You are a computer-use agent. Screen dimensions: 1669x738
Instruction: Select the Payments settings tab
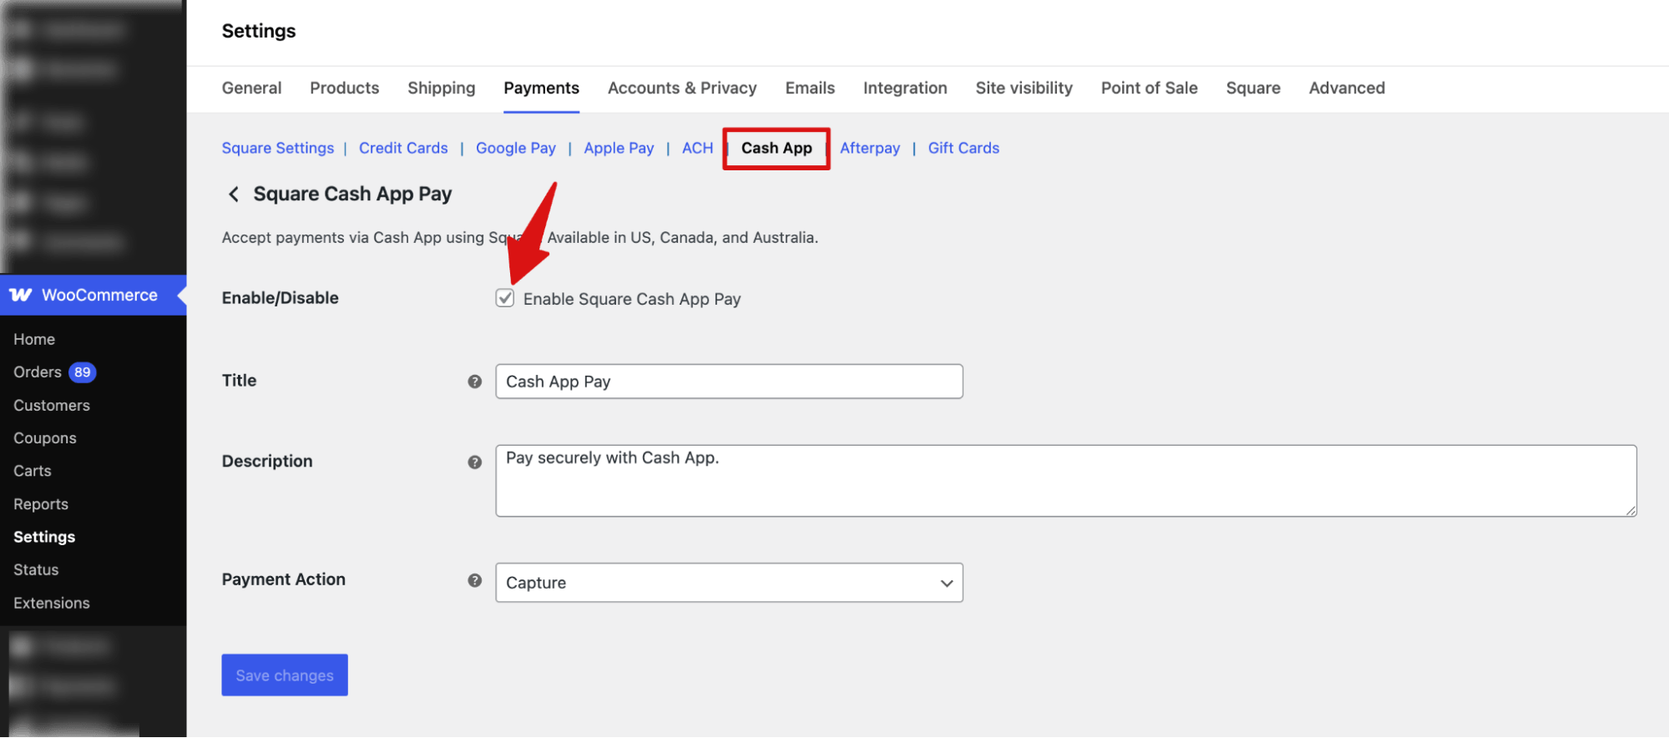pos(541,88)
